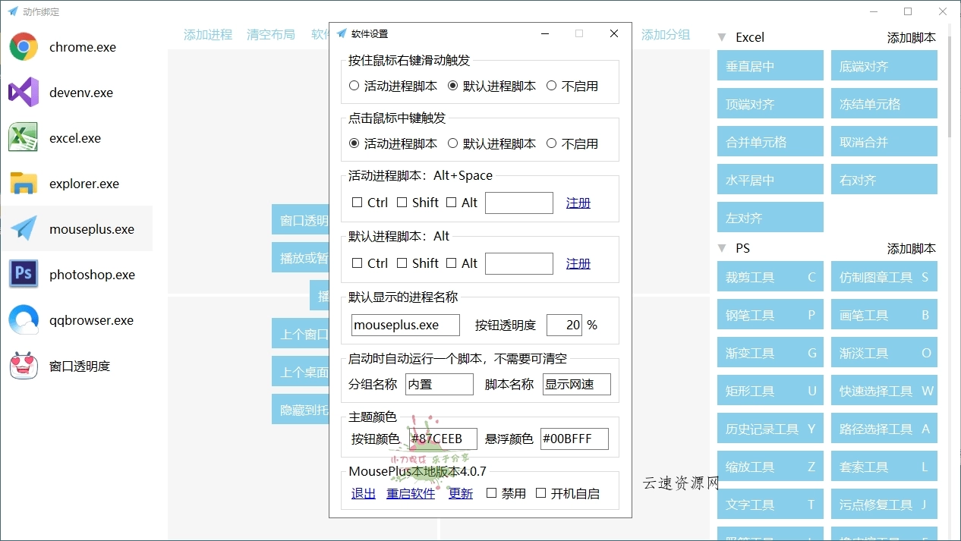Select photoshop.exe process entry
The width and height of the screenshot is (961, 541).
92,274
